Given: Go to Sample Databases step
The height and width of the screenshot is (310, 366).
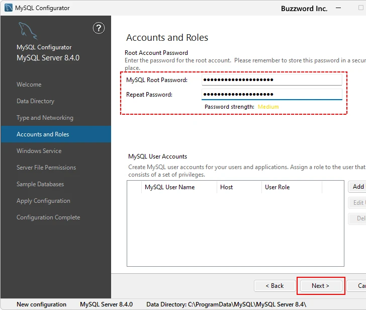Looking at the screenshot, I should [40, 184].
